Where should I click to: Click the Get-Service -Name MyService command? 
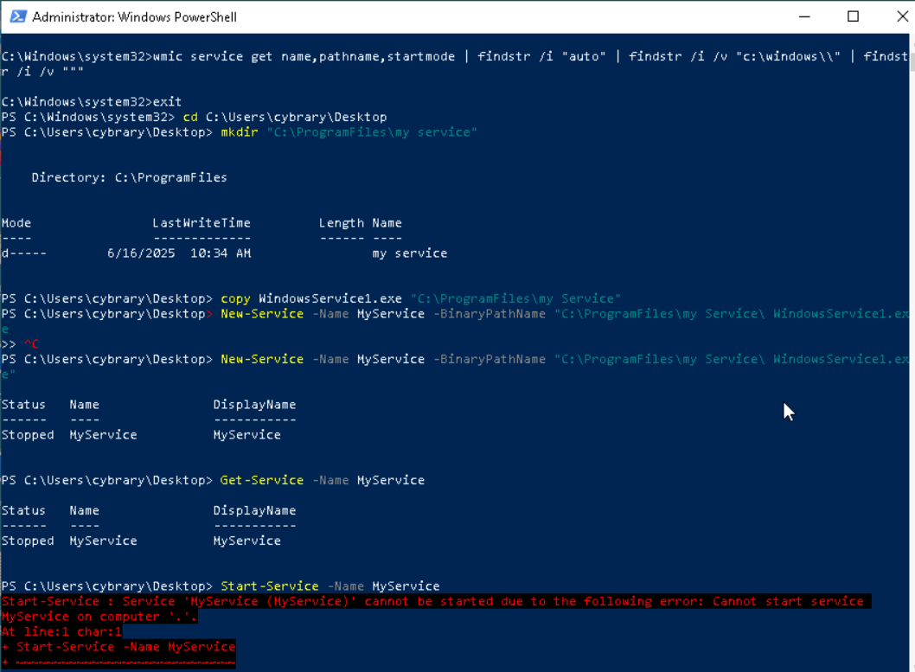click(323, 480)
